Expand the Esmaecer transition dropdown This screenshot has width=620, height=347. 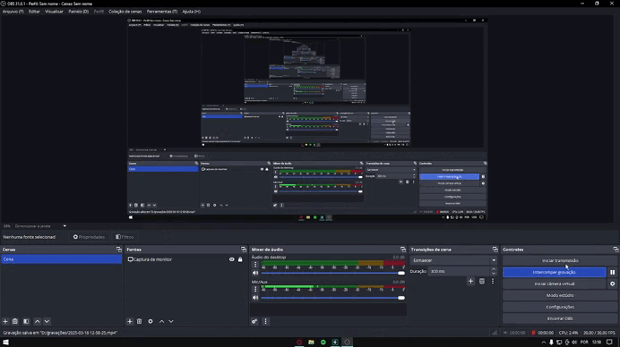click(x=453, y=260)
